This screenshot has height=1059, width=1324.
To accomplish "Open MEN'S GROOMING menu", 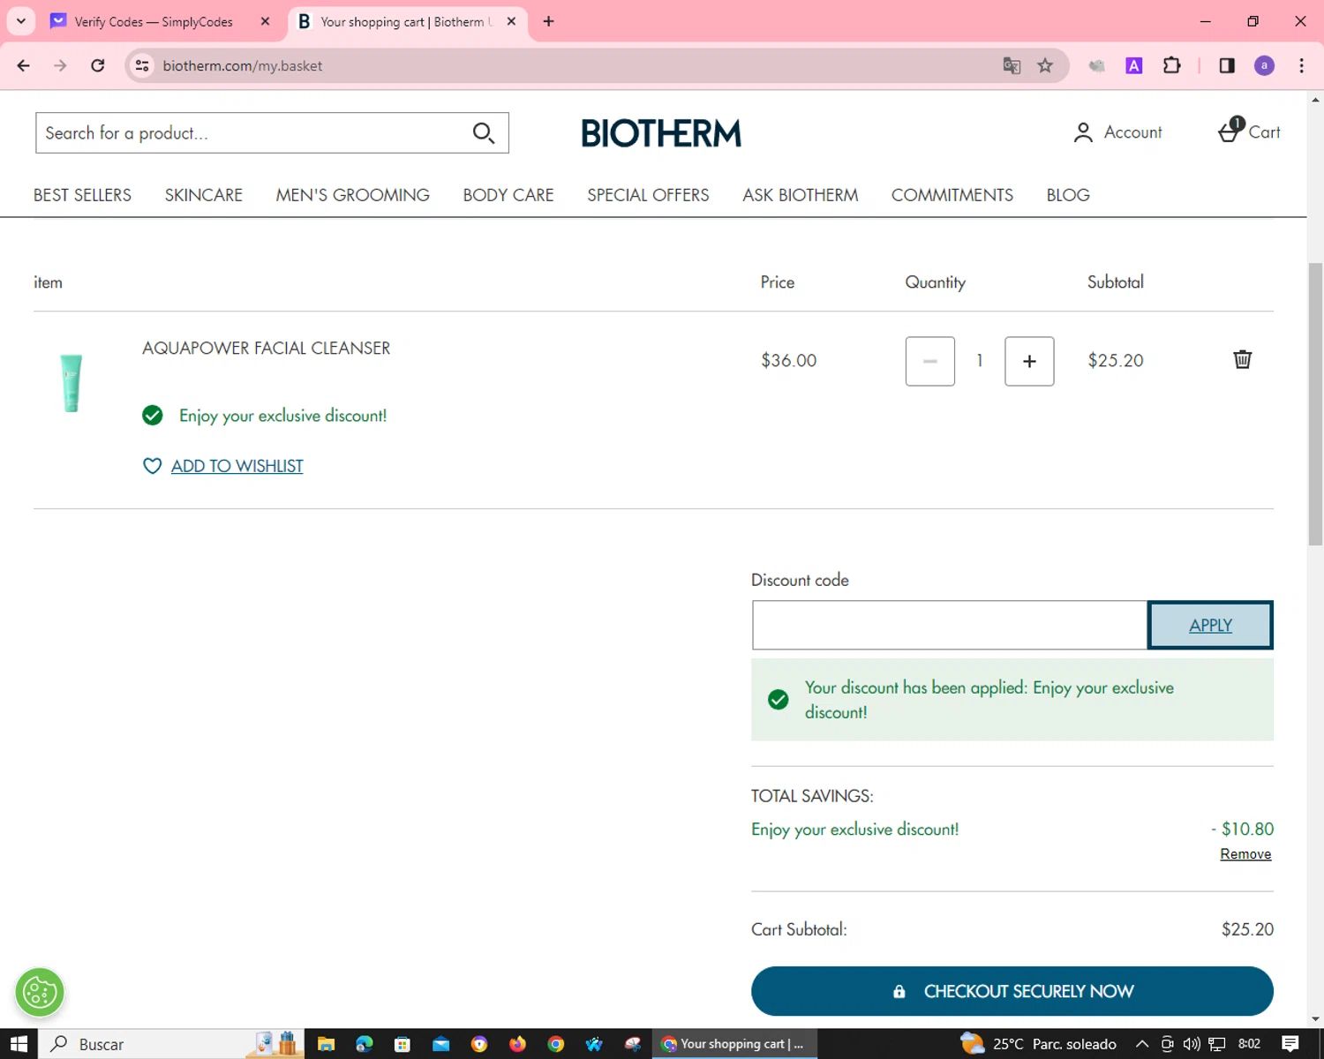I will [x=352, y=195].
